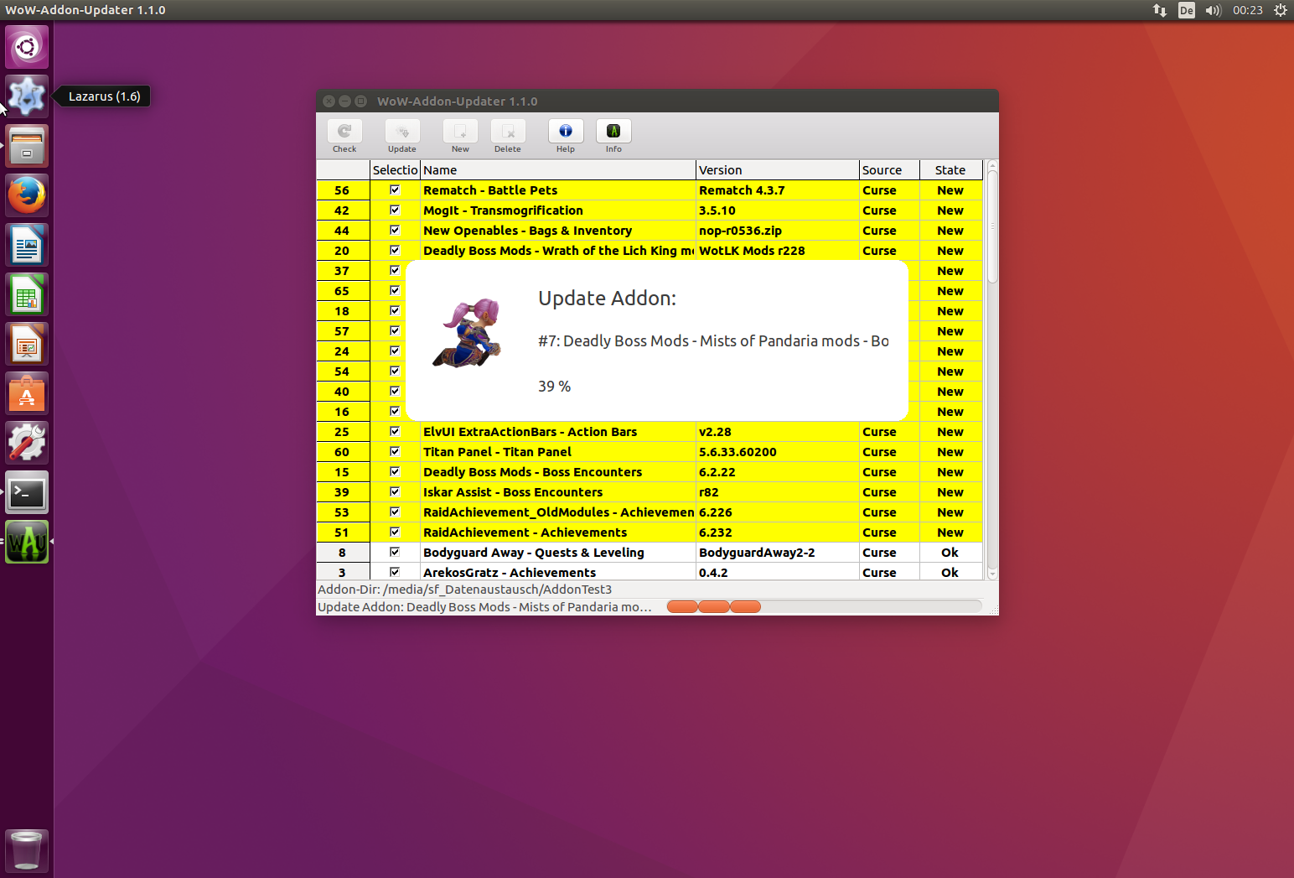Image resolution: width=1294 pixels, height=878 pixels.
Task: Click the update progress bar
Action: [823, 606]
